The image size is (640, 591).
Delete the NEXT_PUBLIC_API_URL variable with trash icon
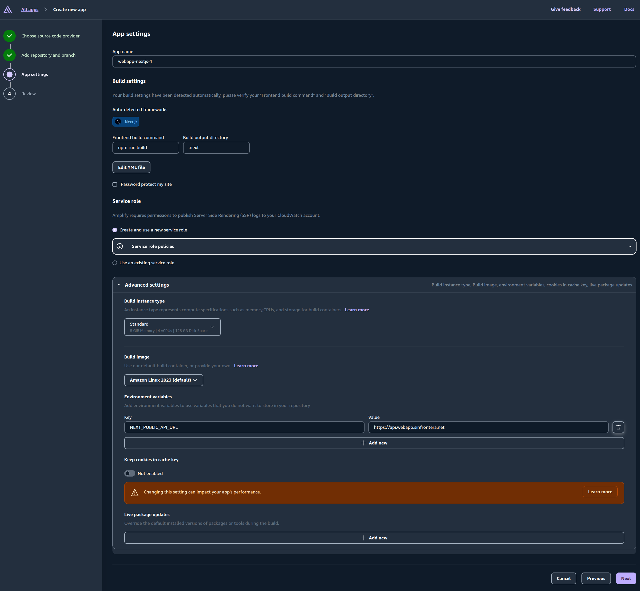click(618, 427)
